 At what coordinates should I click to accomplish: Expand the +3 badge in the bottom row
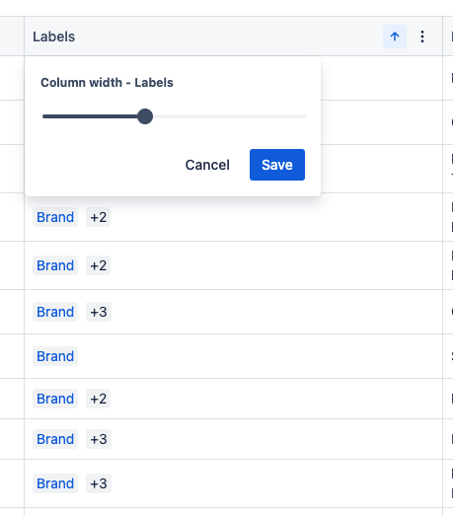click(99, 483)
